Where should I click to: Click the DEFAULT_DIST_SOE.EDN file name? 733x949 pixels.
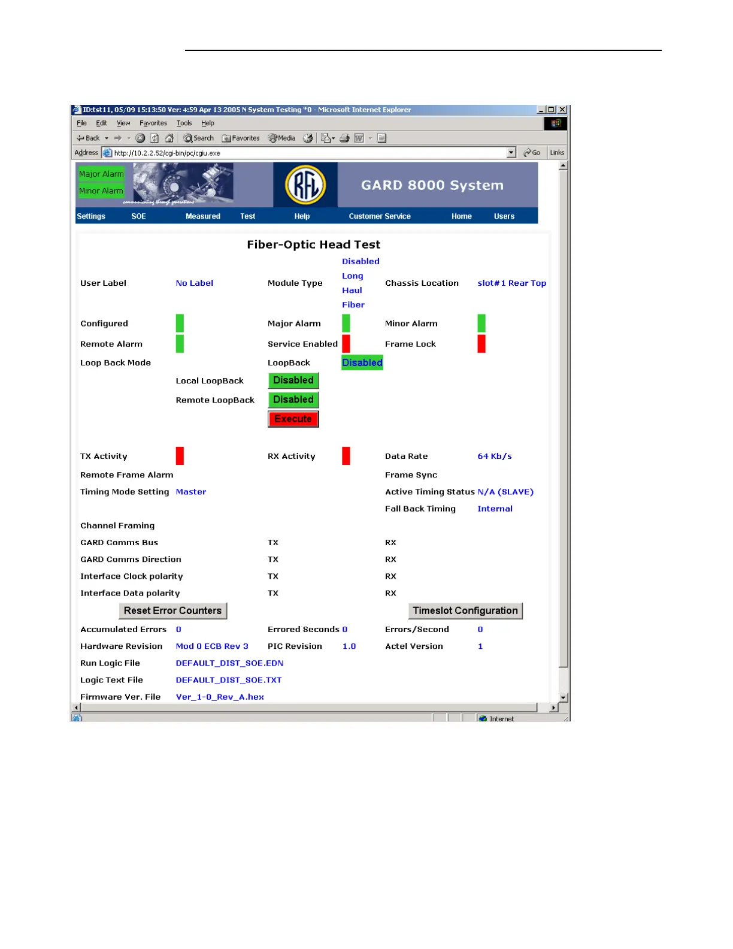tap(229, 663)
